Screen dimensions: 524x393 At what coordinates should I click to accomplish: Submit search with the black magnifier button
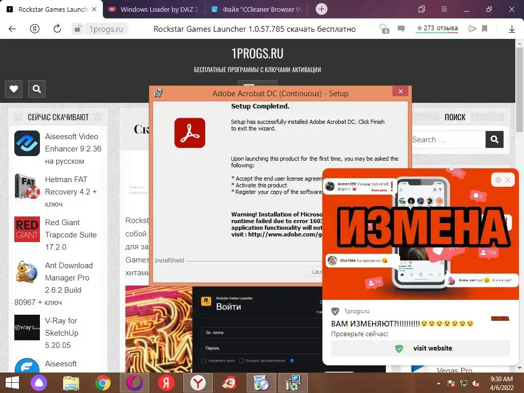495,139
